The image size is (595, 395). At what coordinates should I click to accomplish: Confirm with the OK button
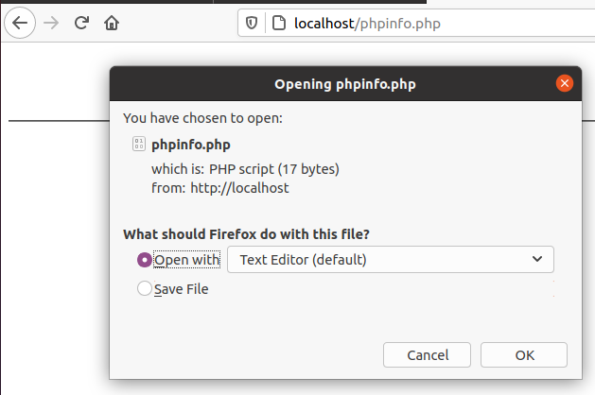click(x=524, y=355)
